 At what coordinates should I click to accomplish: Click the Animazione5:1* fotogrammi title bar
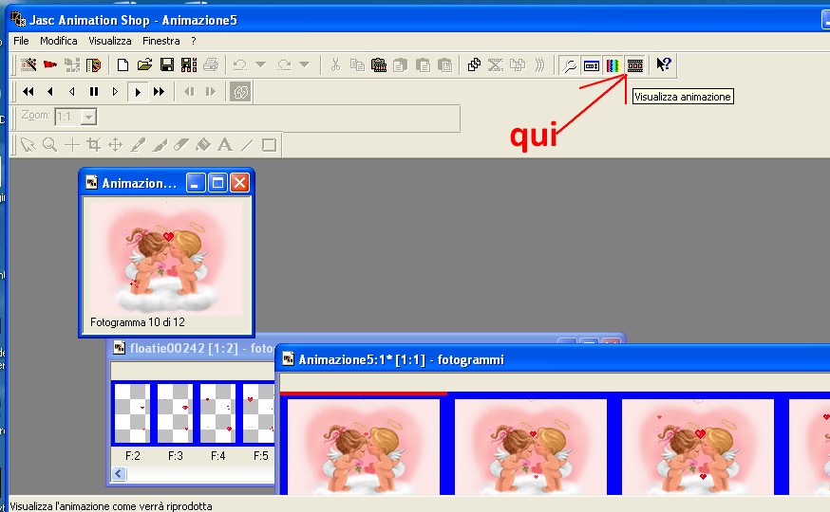click(553, 359)
